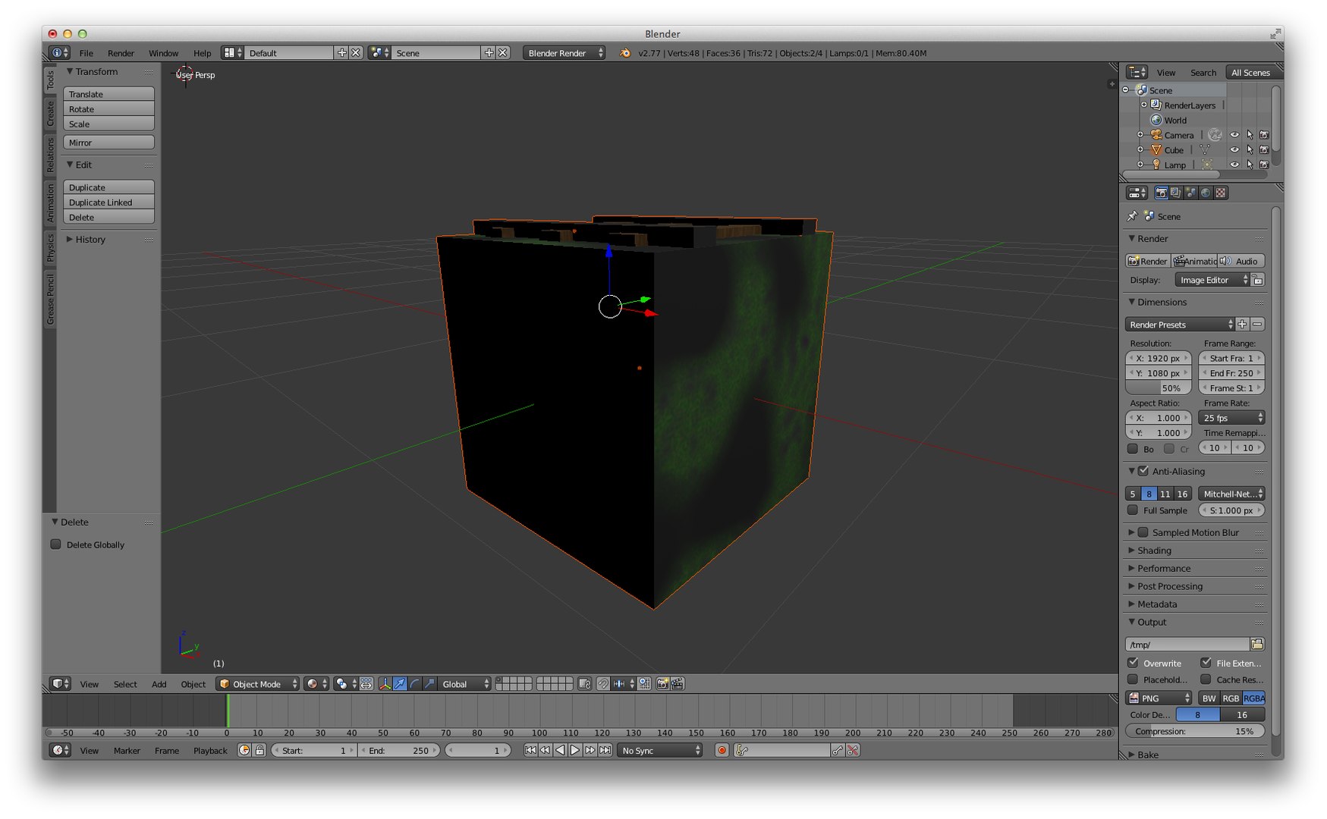This screenshot has height=819, width=1327.
Task: Click the Duplicate Linked button
Action: pos(109,202)
